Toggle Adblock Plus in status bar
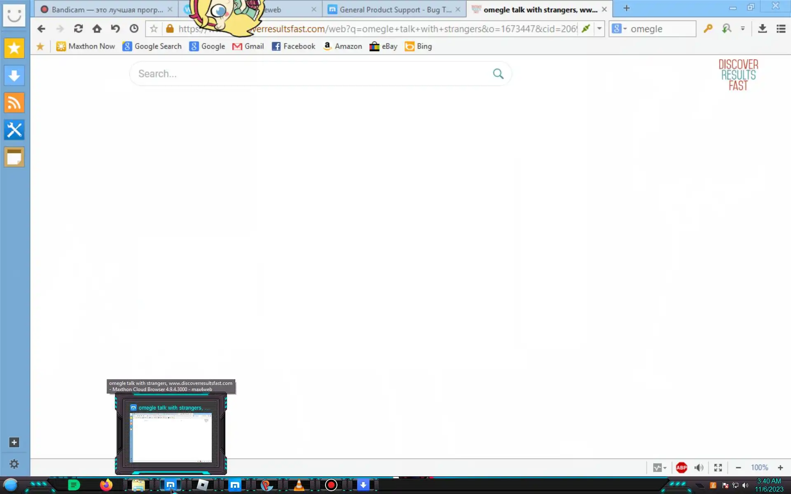 (x=681, y=468)
